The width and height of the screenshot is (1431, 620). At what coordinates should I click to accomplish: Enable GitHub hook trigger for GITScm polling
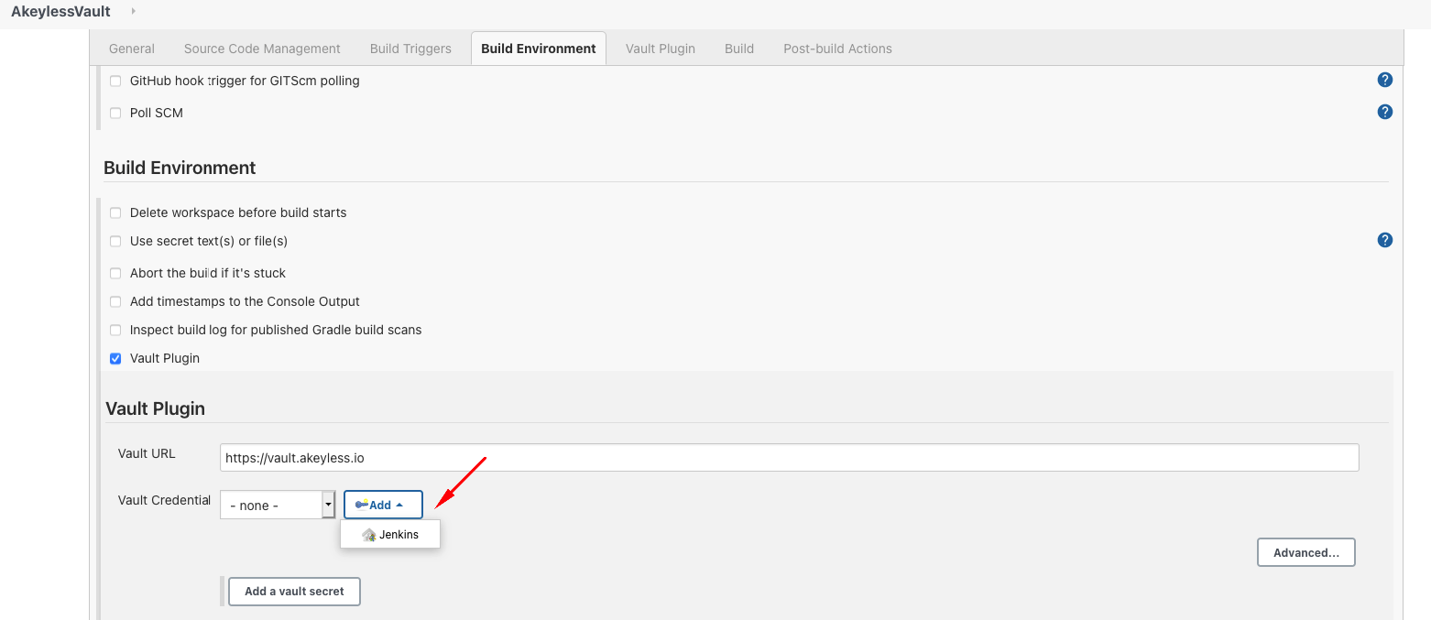click(x=115, y=81)
